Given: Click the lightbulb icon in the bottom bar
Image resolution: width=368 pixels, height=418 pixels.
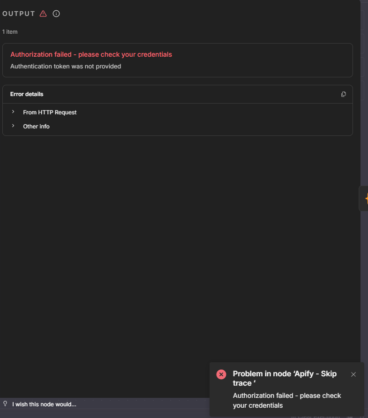Looking at the screenshot, I should coord(5,403).
